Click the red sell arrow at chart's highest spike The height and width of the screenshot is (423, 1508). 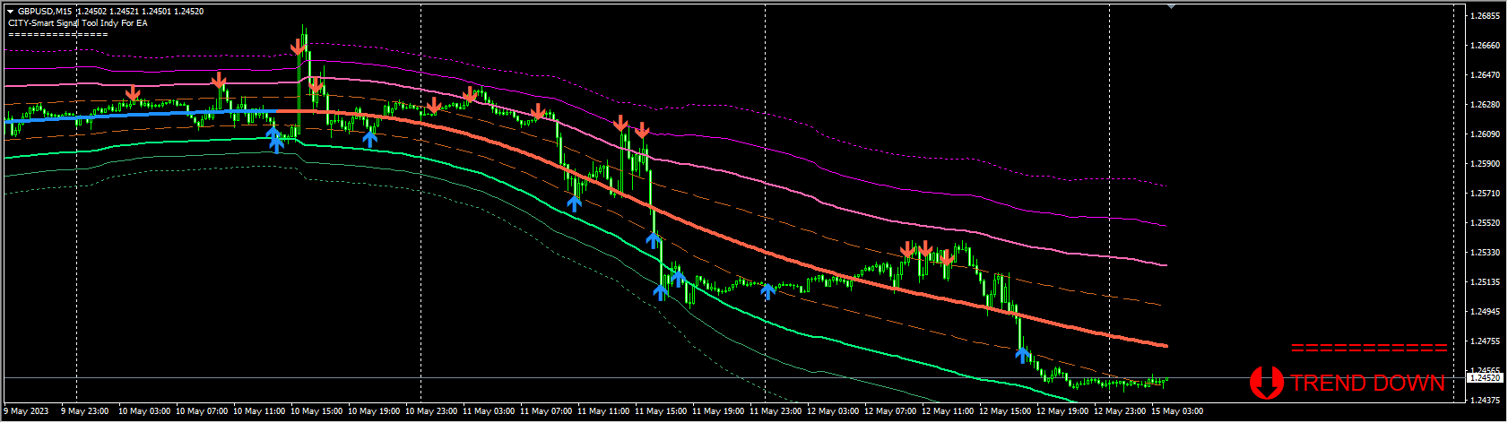click(298, 47)
